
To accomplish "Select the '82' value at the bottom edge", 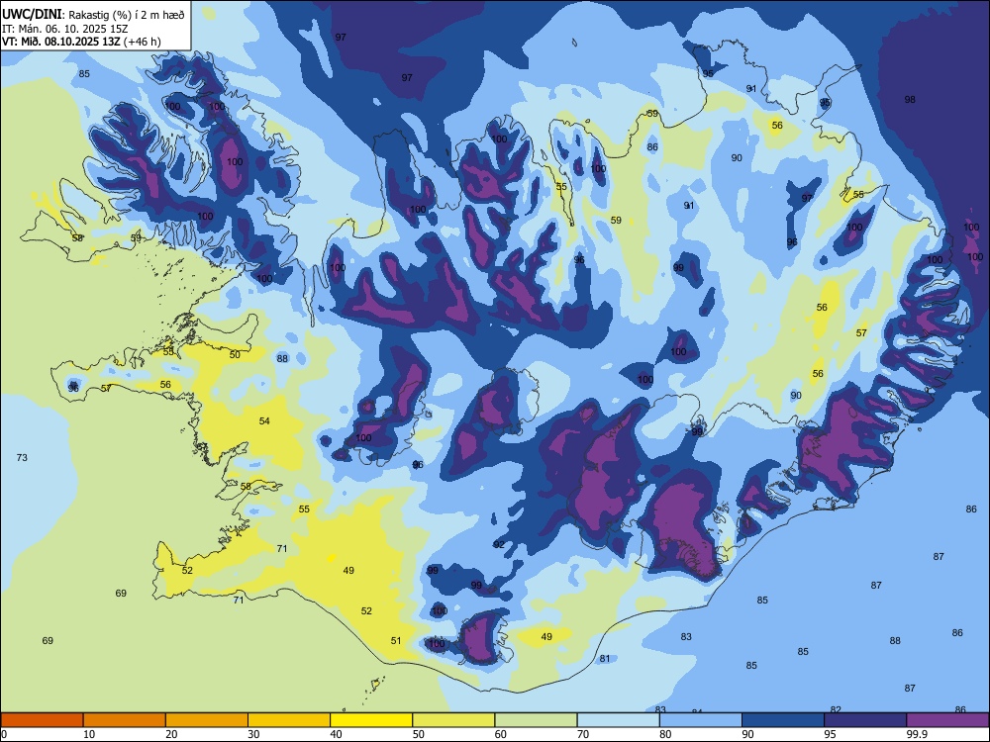I will coord(836,709).
